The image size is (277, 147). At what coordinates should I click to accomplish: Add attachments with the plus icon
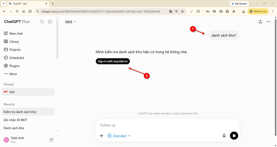click(101, 136)
